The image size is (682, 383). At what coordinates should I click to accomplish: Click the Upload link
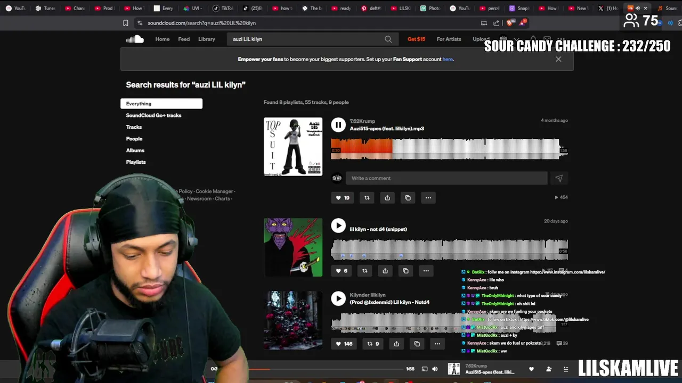[481, 39]
